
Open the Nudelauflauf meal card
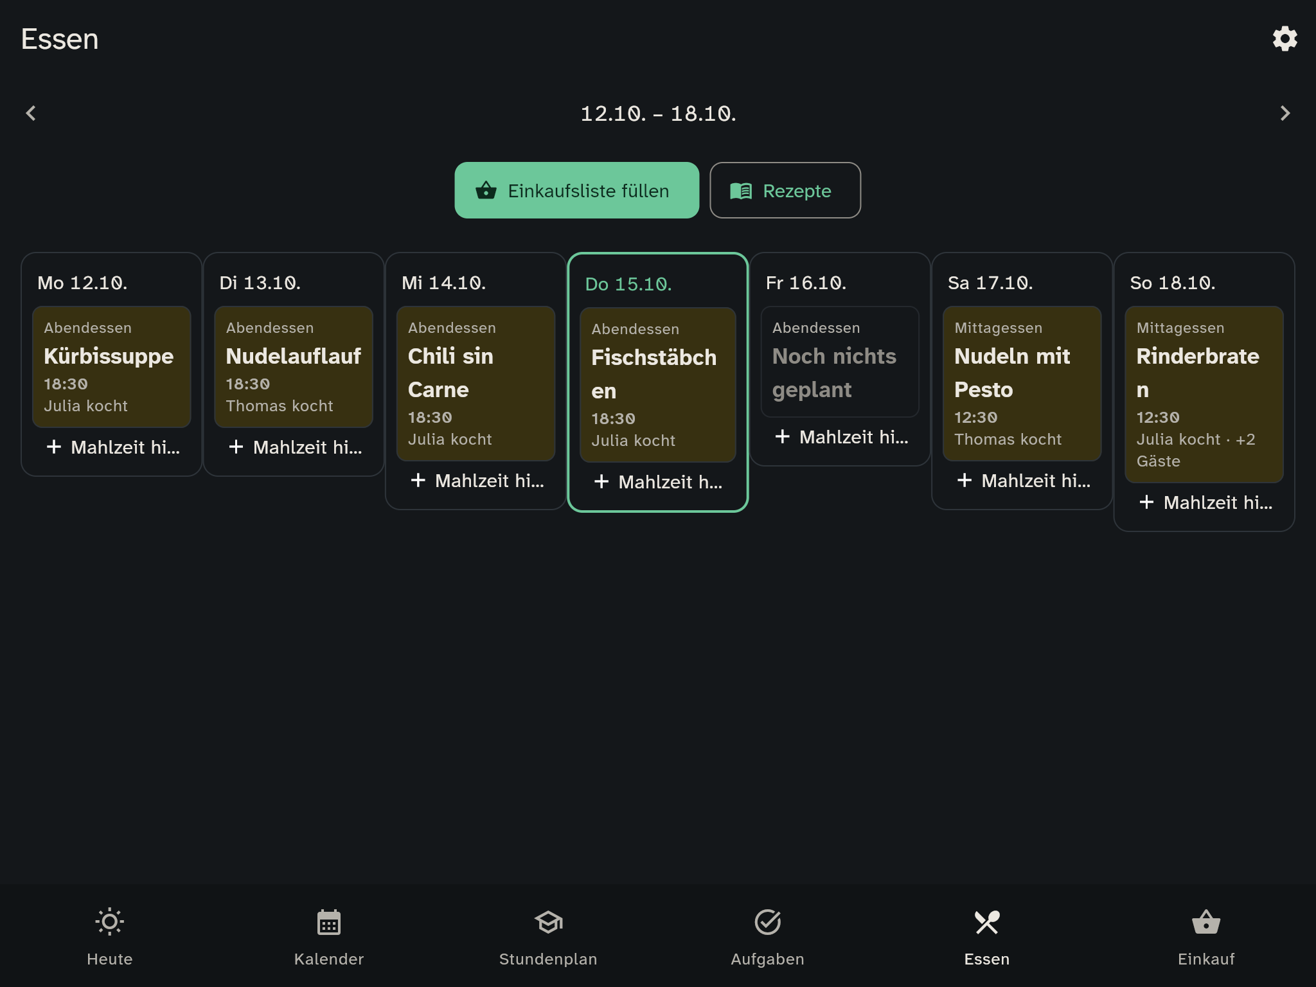click(294, 366)
